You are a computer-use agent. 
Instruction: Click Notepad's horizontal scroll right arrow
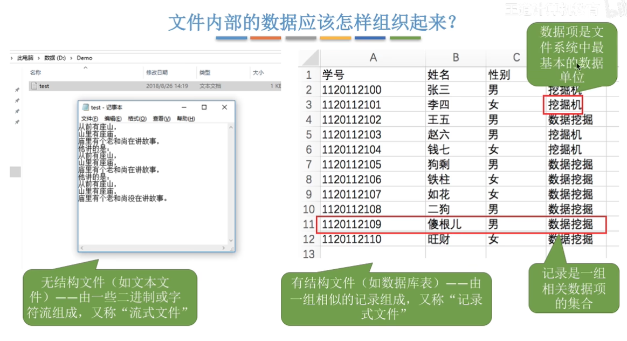click(x=224, y=248)
